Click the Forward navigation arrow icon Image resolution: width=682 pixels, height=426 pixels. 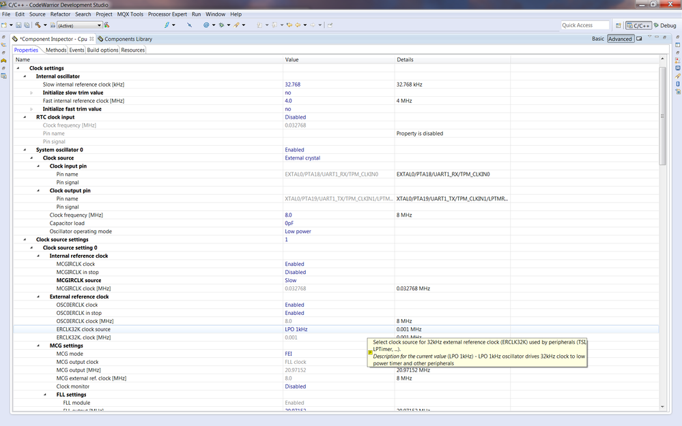pyautogui.click(x=313, y=25)
